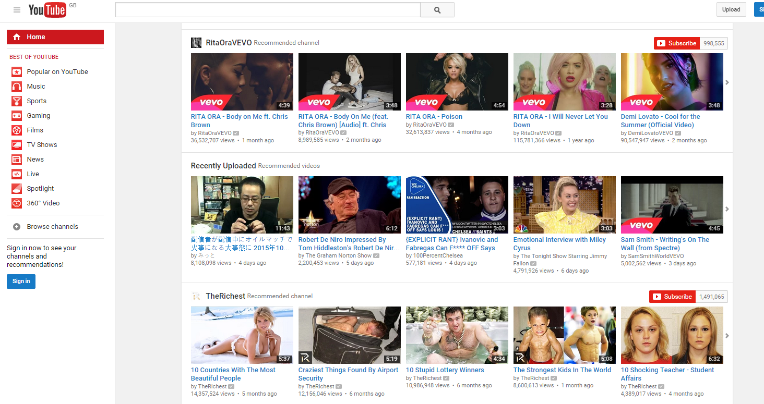Open 'RITA ORA - Poison' title link
Viewport: 764px width, 404px height.
pos(434,117)
